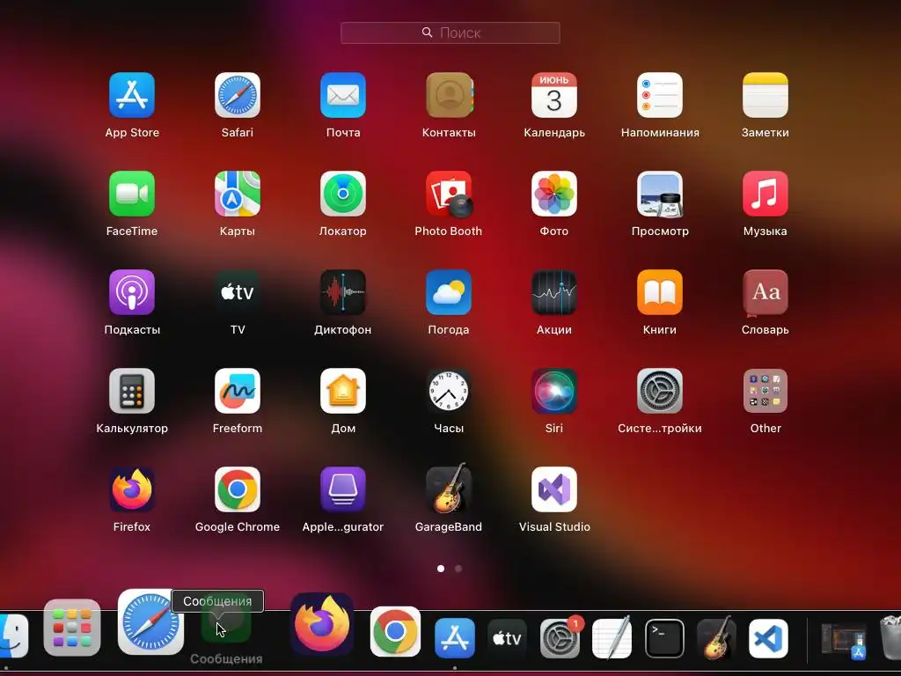Image resolution: width=901 pixels, height=676 pixels.
Task: Open GarageBand from the Dock
Action: pos(716,637)
